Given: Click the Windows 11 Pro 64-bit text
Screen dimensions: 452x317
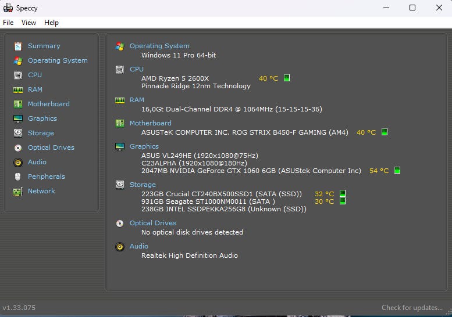Looking at the screenshot, I should click(x=179, y=55).
